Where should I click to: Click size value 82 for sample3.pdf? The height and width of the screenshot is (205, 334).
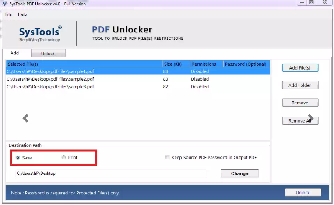pyautogui.click(x=165, y=87)
